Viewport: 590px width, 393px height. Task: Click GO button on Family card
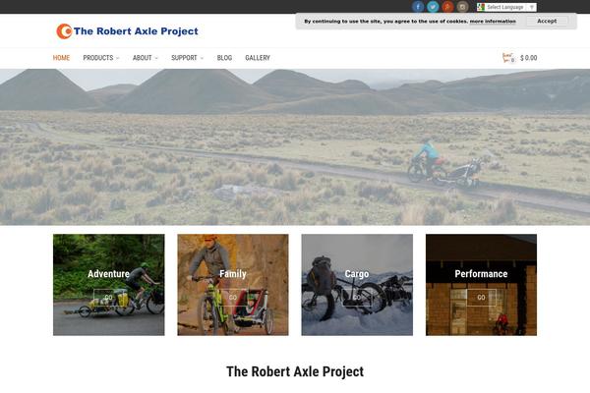click(x=233, y=298)
